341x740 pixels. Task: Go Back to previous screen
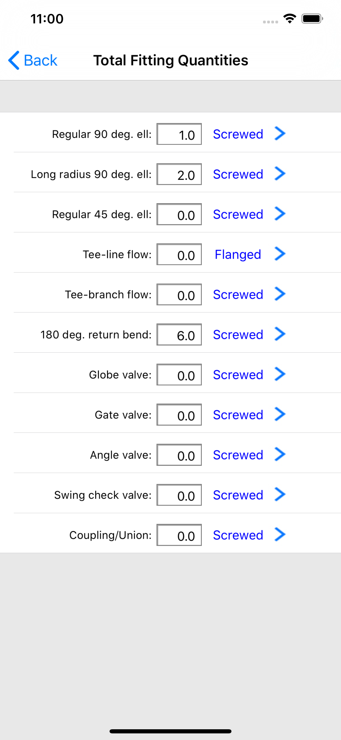[33, 60]
